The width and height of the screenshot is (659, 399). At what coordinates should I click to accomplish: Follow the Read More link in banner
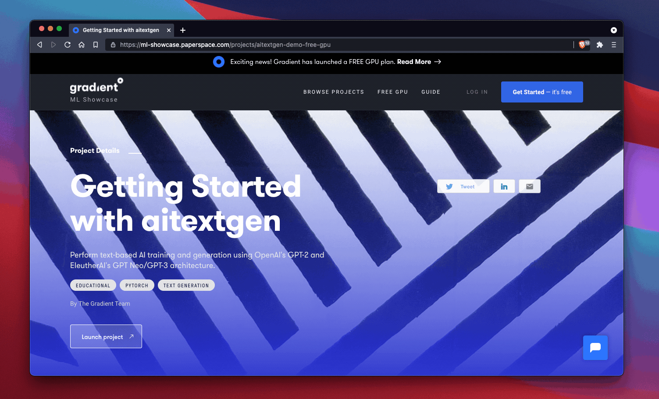(x=419, y=62)
